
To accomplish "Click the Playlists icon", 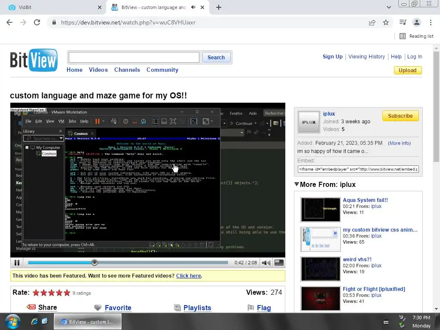I will click(177, 308).
